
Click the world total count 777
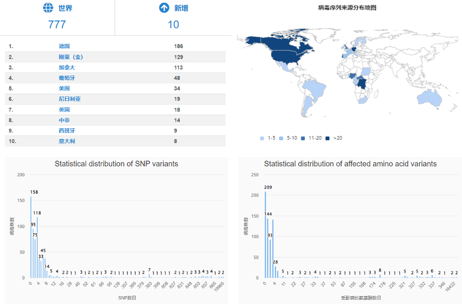(x=57, y=25)
